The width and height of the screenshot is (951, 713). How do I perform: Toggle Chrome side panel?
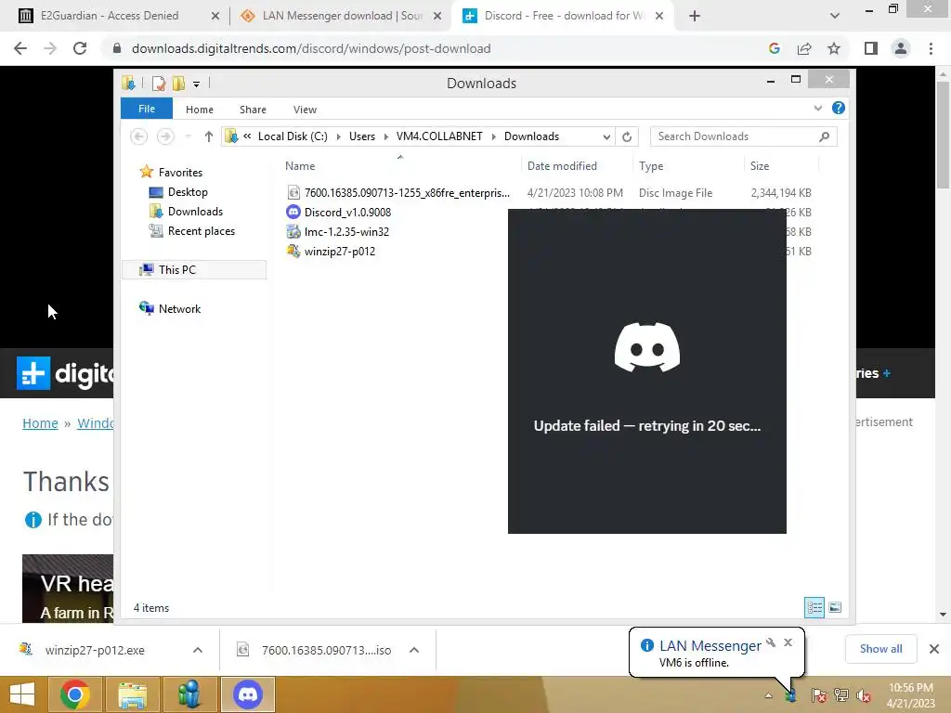[x=871, y=48]
